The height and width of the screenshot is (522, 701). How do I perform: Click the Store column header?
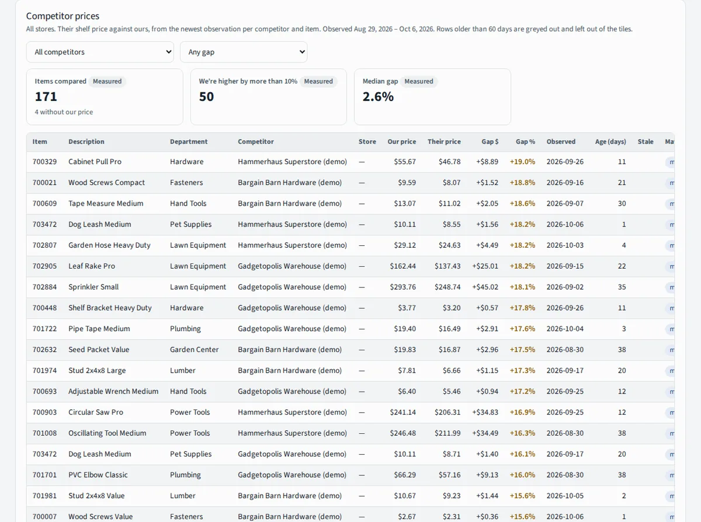[x=367, y=142]
